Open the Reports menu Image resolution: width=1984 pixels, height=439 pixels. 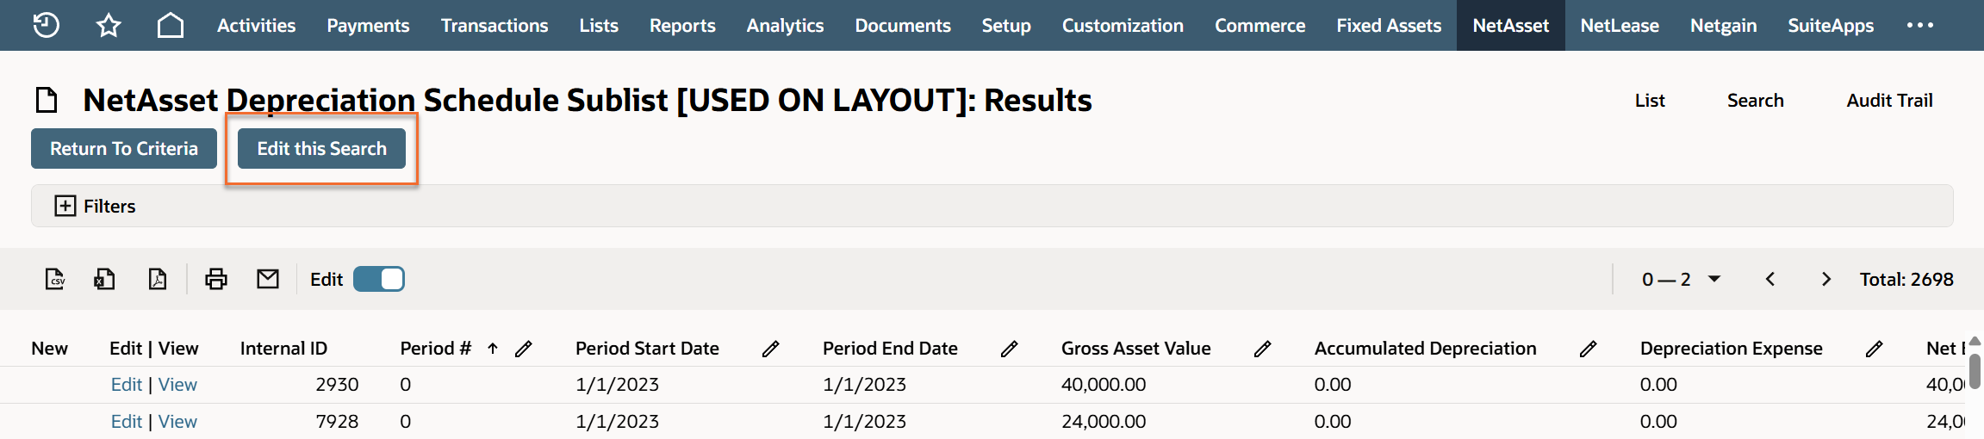pos(682,25)
